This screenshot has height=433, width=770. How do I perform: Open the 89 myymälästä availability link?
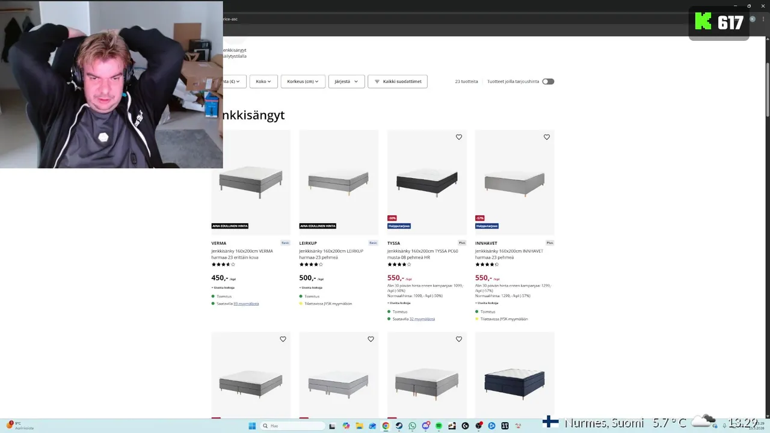click(246, 304)
